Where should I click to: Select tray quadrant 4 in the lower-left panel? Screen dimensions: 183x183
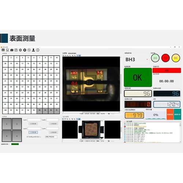point(17,136)
